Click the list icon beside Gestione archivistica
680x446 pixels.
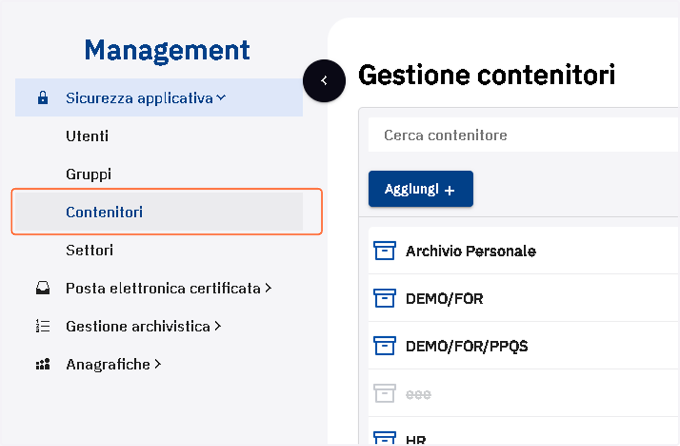pyautogui.click(x=42, y=327)
